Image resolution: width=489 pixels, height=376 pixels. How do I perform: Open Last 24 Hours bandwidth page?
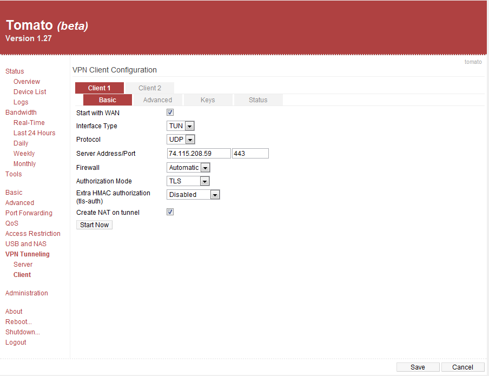34,133
